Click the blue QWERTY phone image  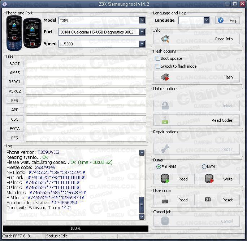click(x=14, y=33)
